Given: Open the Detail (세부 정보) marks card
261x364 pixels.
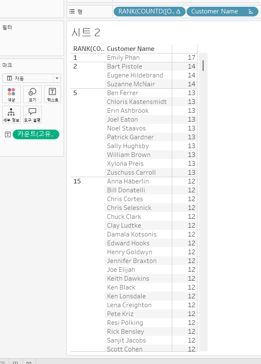Looking at the screenshot, I should 11,114.
